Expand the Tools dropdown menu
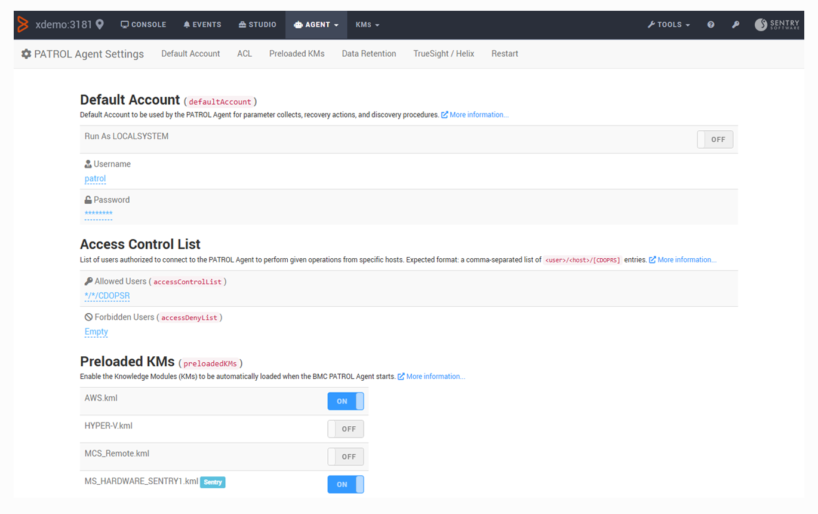The image size is (818, 514). click(x=669, y=25)
